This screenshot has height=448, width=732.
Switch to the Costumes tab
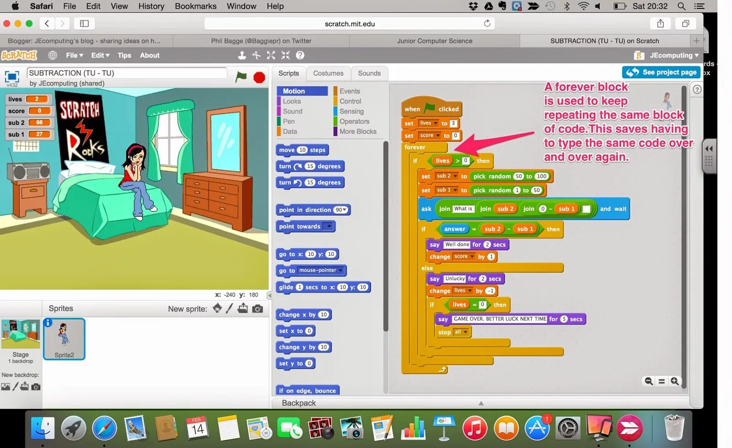(x=328, y=73)
